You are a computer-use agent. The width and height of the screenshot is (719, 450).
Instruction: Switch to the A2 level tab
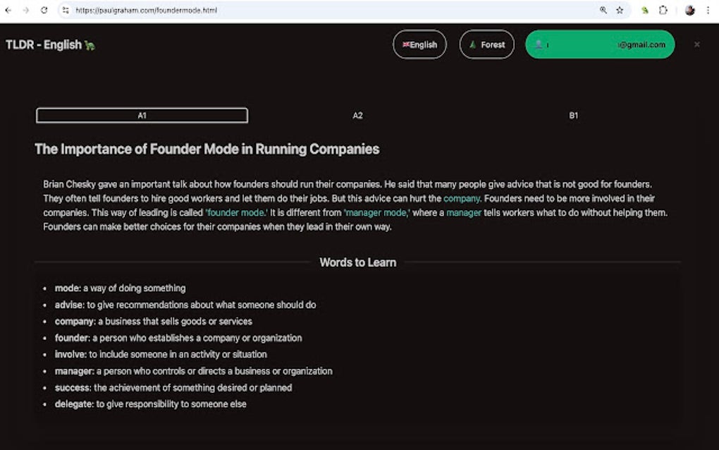[357, 116]
